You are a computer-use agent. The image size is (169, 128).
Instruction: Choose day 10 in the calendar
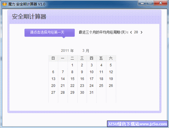[92, 72]
